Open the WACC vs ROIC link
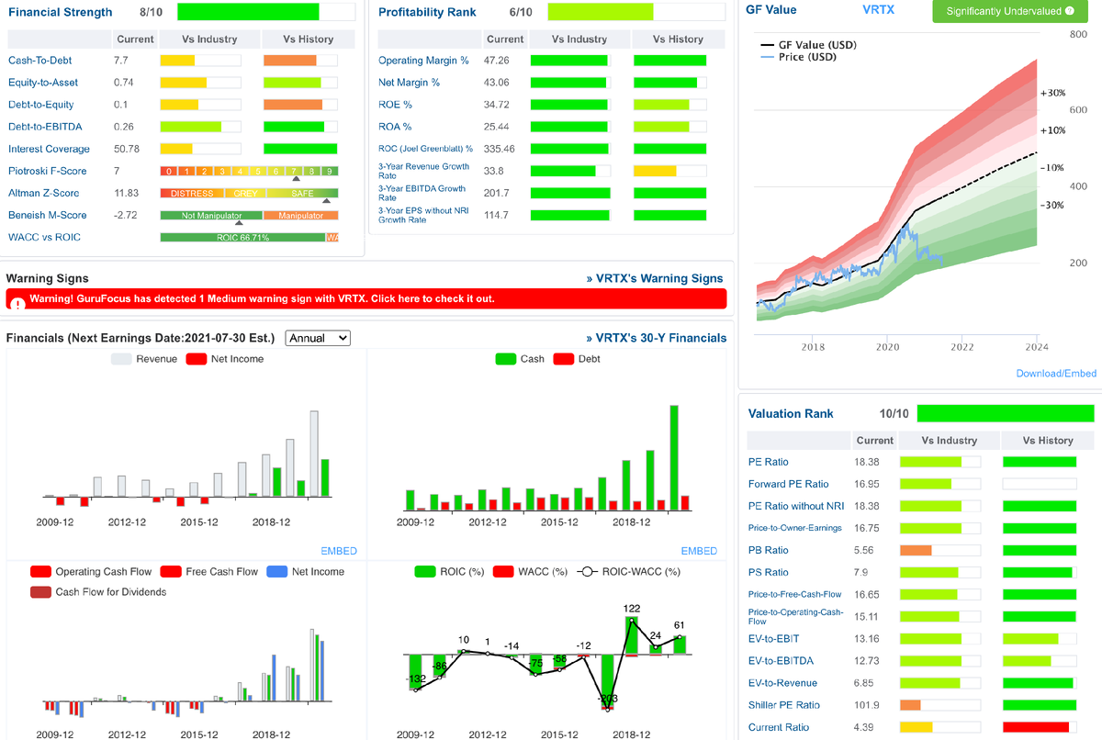Screen dimensions: 1102x740 (x=44, y=237)
